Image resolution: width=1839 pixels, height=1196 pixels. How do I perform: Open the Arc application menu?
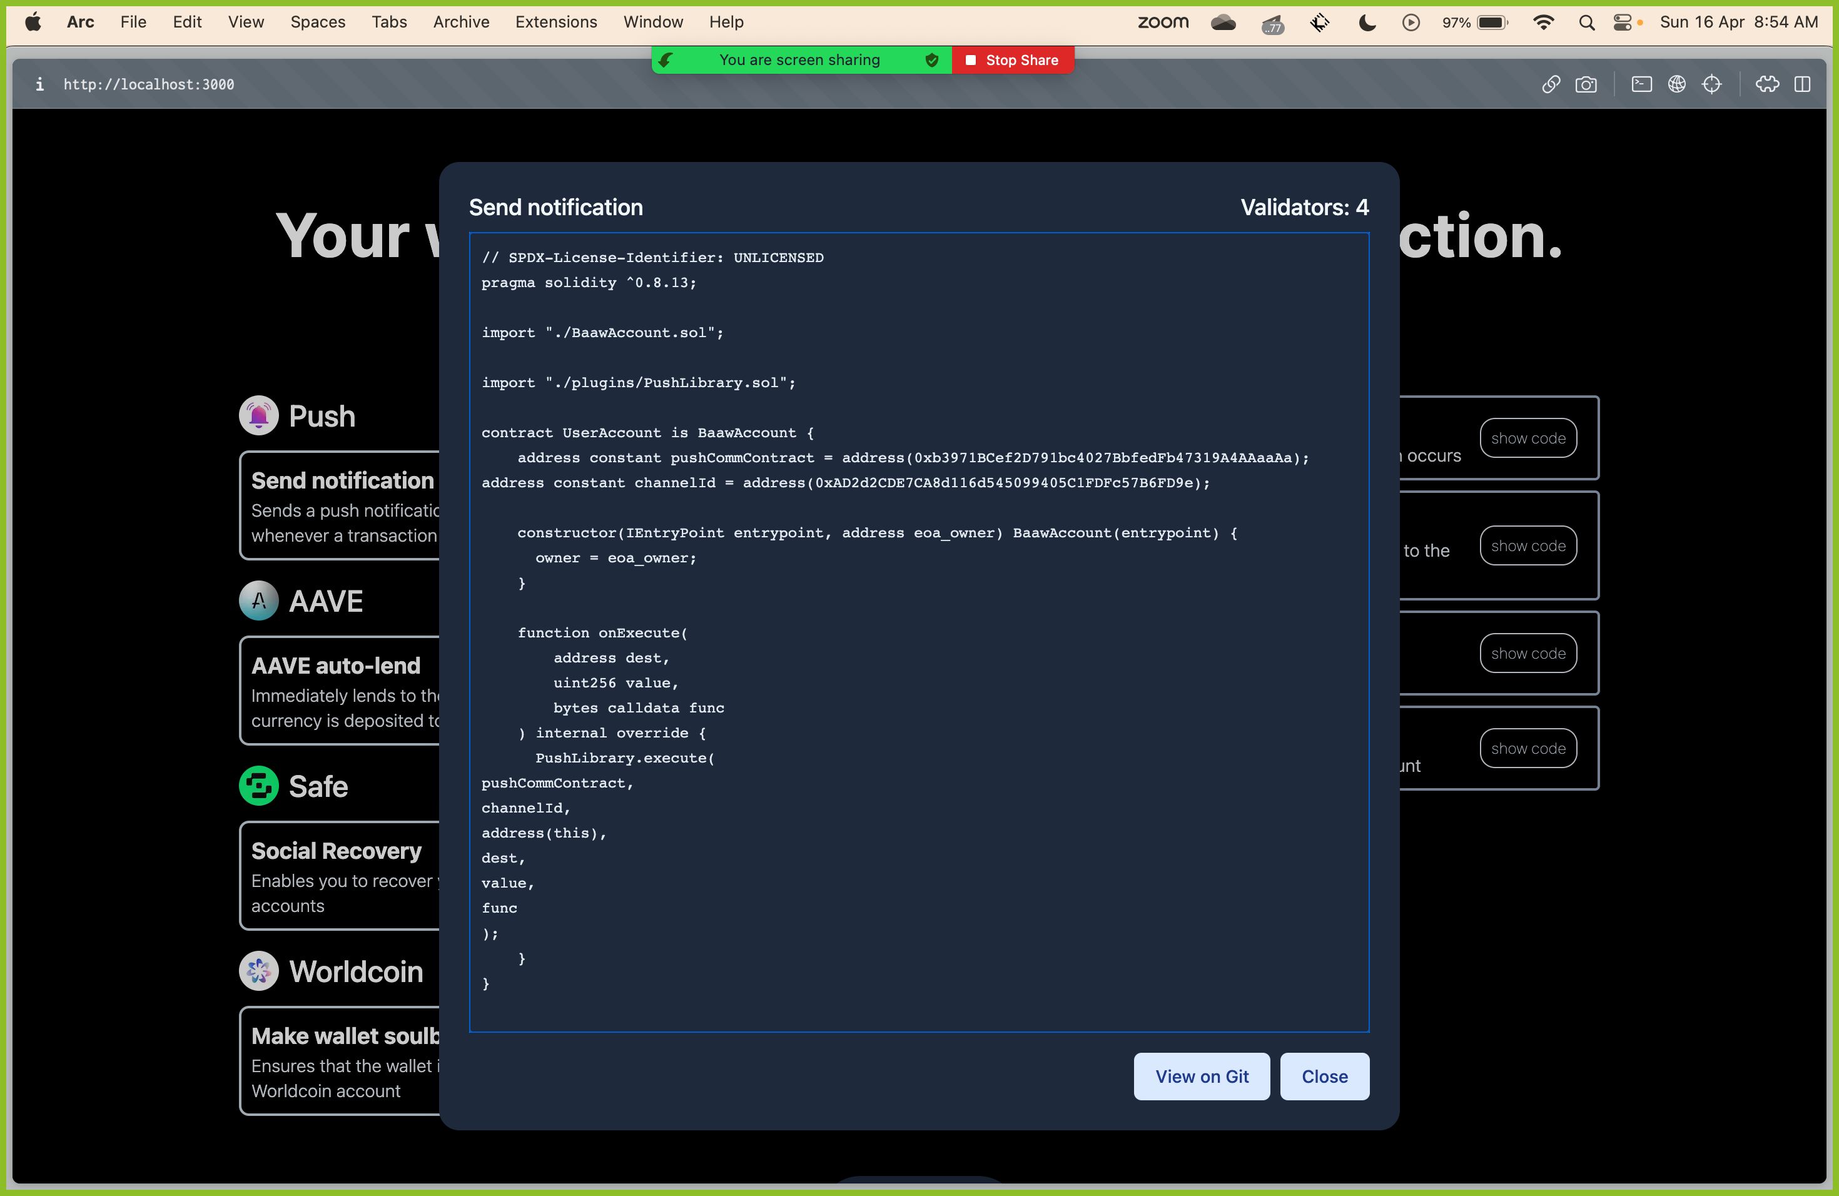click(x=80, y=22)
